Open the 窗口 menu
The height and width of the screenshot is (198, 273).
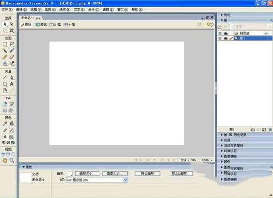(x=122, y=9)
